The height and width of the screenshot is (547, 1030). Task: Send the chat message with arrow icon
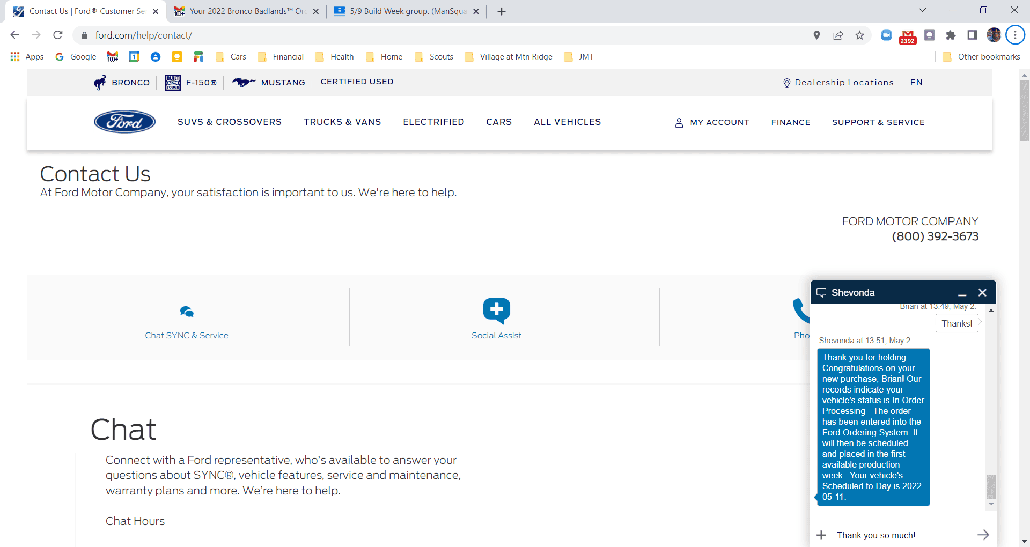[983, 535]
